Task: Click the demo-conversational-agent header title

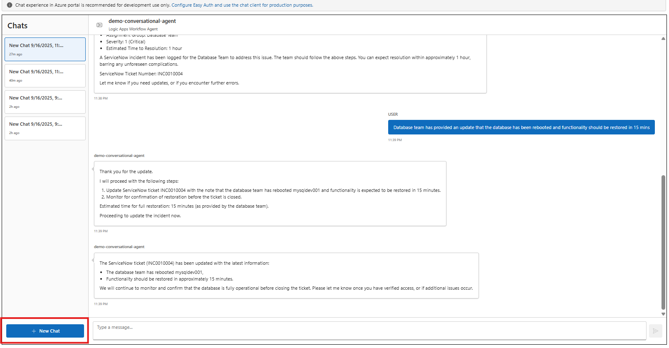Action: (142, 21)
